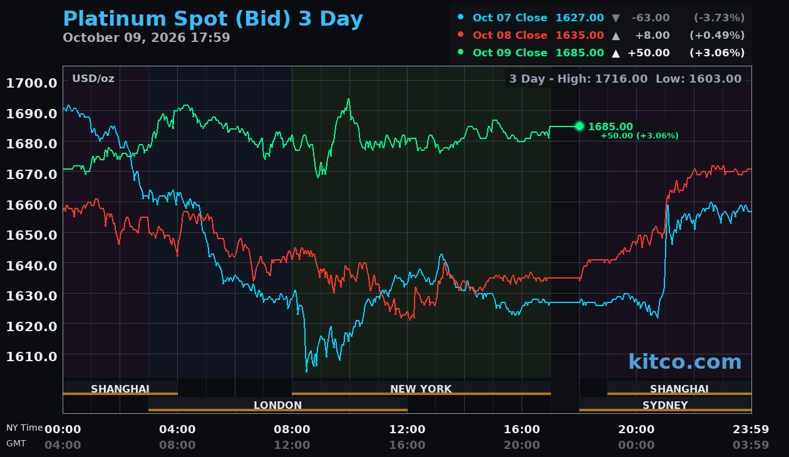The height and width of the screenshot is (457, 789).
Task: Click the kitco.com link
Action: 685,362
